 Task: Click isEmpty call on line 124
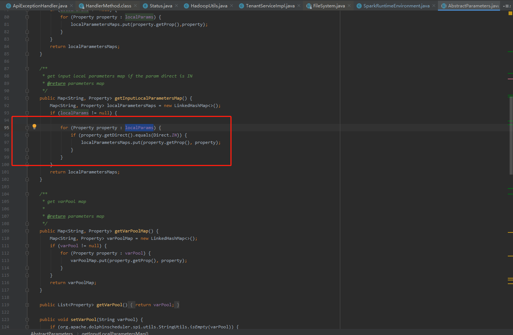pos(199,327)
